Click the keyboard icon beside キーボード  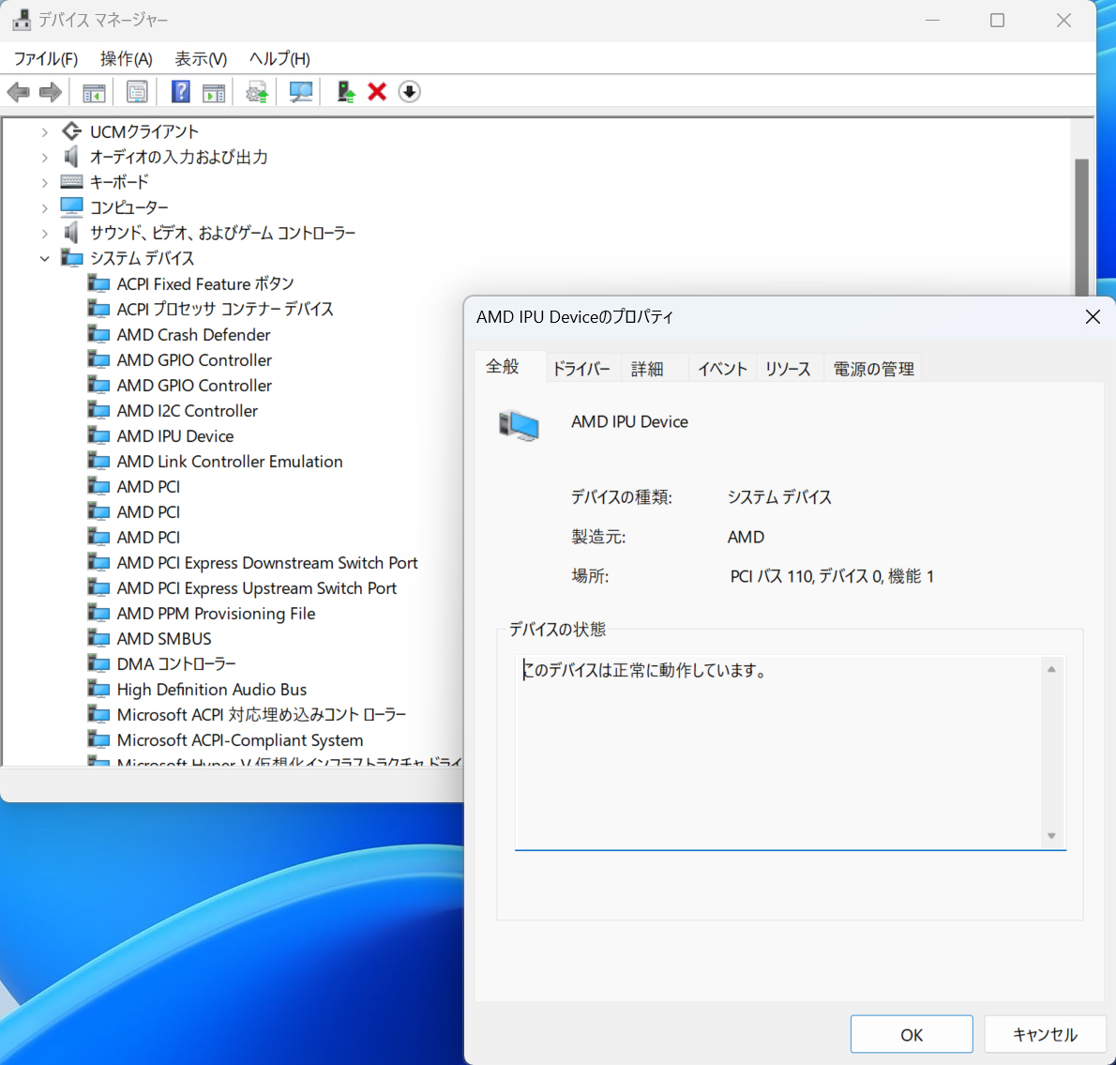(71, 181)
